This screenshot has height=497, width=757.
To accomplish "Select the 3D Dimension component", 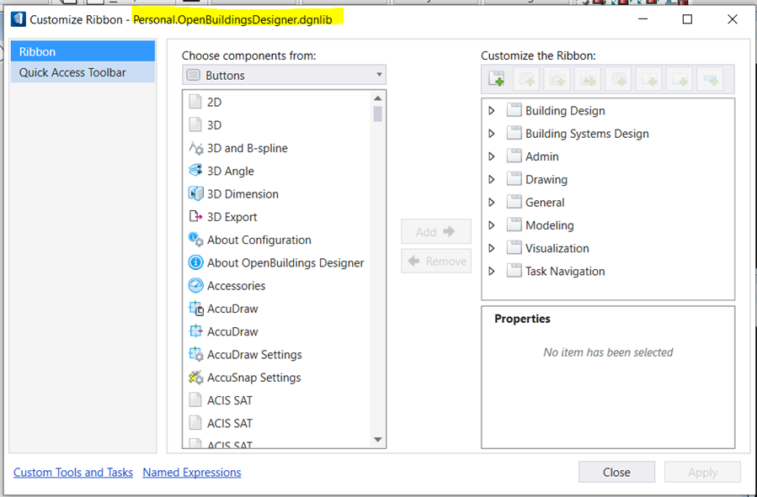I will click(x=233, y=193).
